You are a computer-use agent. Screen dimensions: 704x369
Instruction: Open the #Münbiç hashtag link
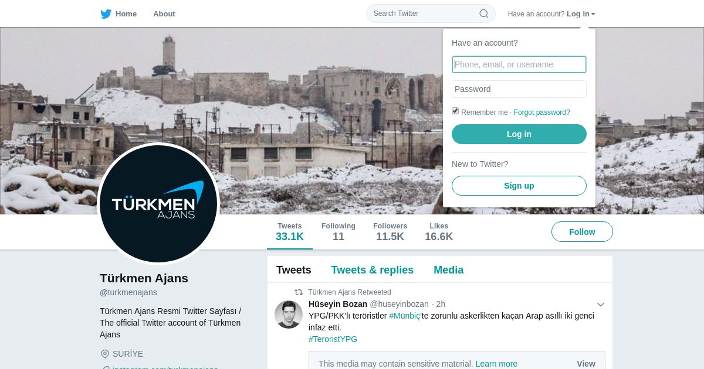coord(405,316)
